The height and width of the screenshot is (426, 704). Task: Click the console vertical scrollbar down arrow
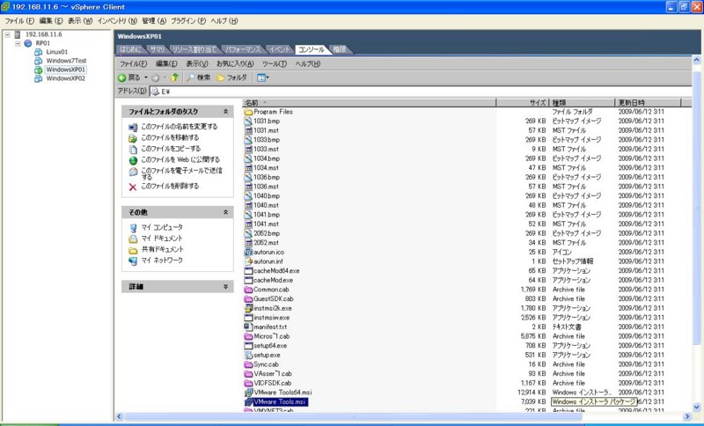point(697,408)
